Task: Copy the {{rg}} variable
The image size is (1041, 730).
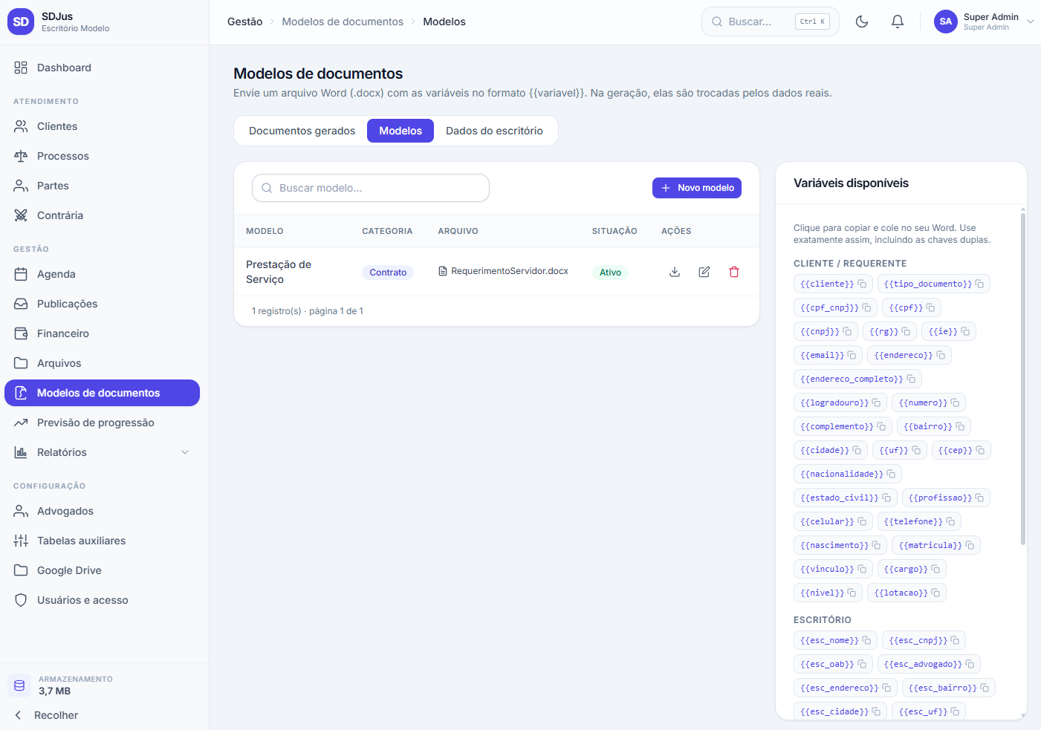Action: pyautogui.click(x=889, y=331)
